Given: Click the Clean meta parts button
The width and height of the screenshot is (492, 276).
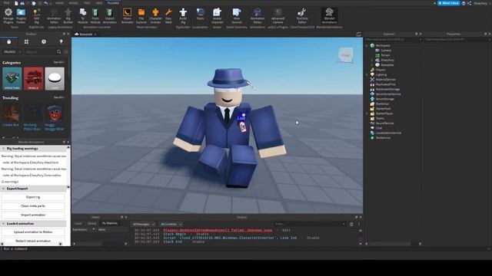Looking at the screenshot, I should [33, 206].
